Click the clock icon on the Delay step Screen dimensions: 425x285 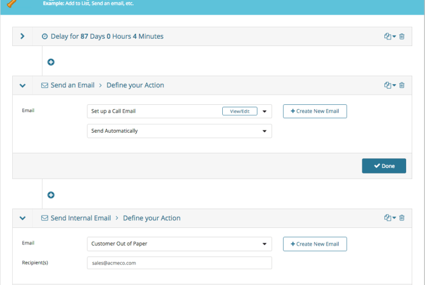(45, 36)
